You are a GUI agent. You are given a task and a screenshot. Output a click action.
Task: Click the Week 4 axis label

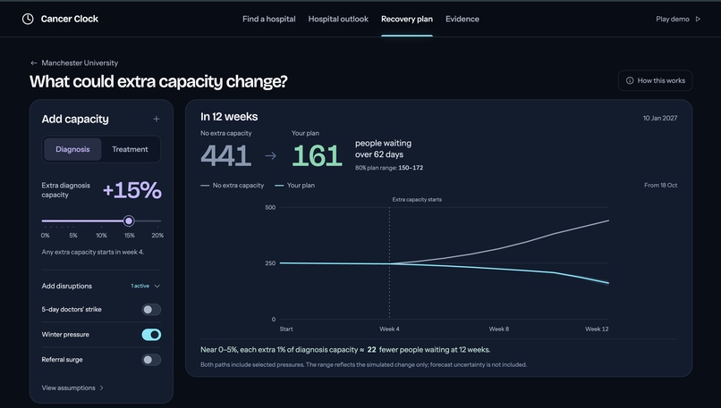point(389,329)
